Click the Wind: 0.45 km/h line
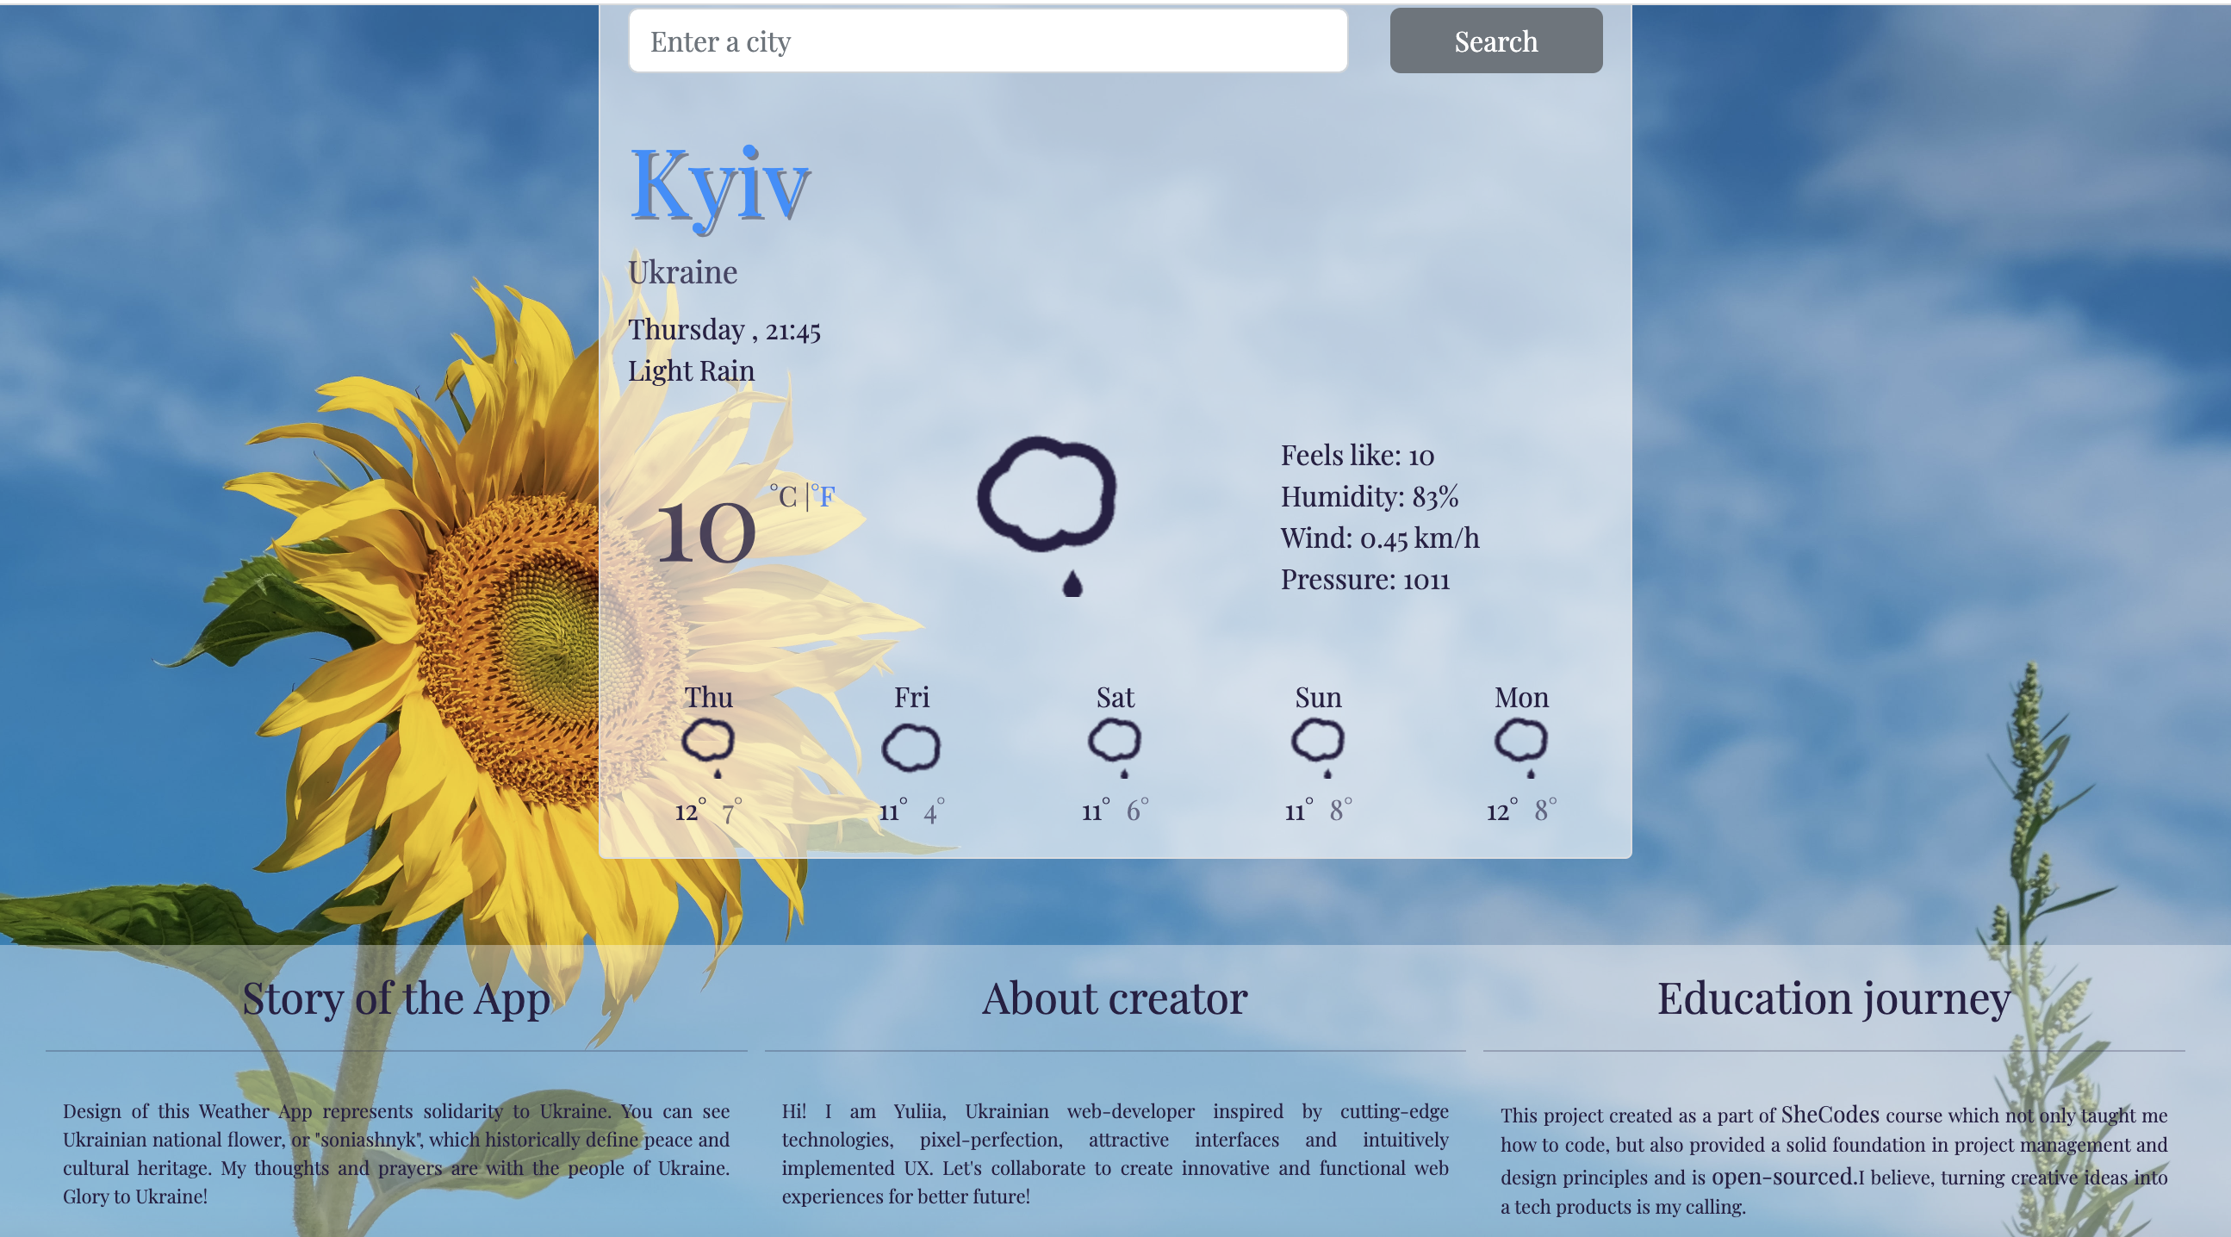The image size is (2231, 1237). click(x=1380, y=538)
